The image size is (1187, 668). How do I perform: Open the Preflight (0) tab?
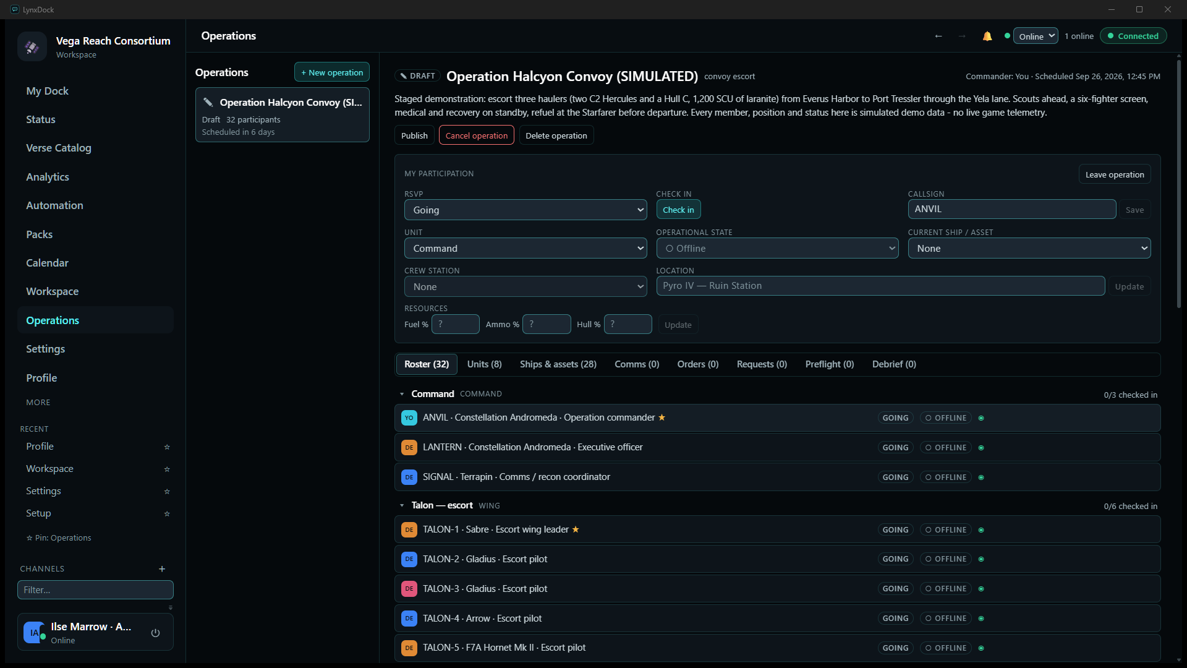point(829,364)
